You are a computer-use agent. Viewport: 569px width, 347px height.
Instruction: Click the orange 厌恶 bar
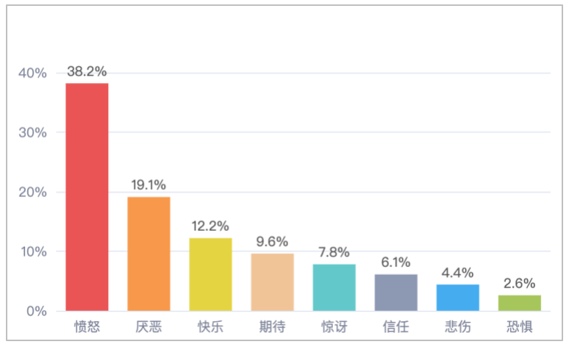[148, 254]
